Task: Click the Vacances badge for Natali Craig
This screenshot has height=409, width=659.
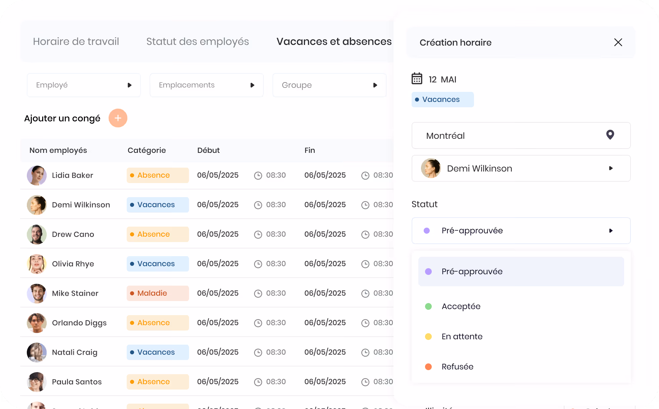Action: click(158, 352)
